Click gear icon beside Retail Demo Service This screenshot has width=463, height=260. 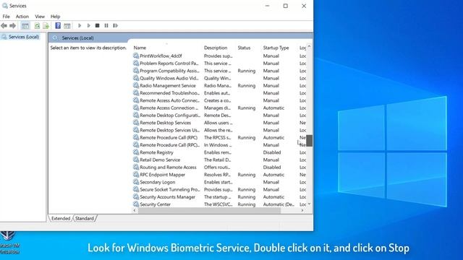point(136,160)
